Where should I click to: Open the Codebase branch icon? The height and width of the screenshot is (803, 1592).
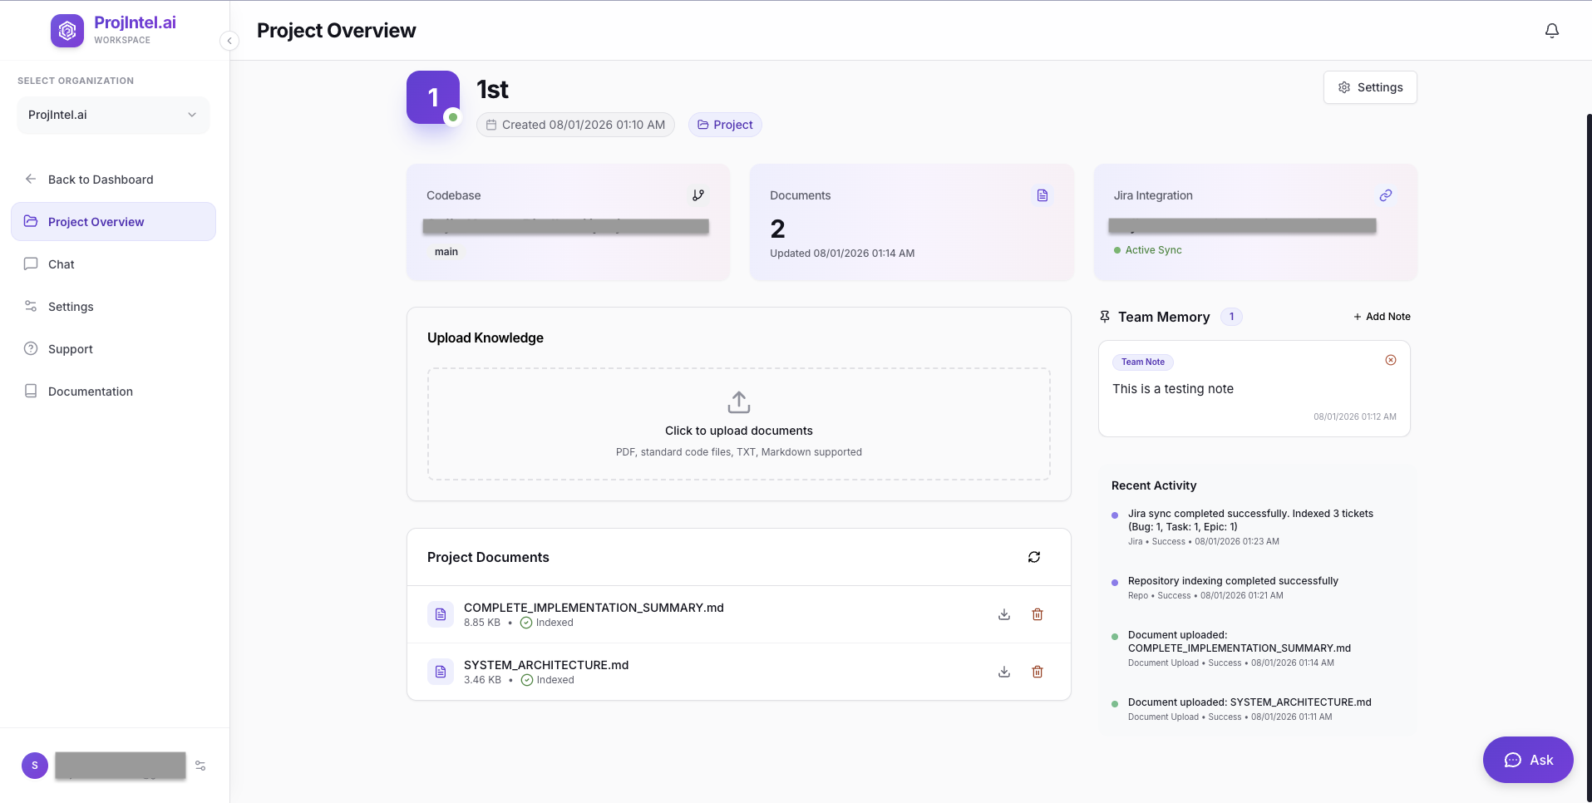(697, 195)
